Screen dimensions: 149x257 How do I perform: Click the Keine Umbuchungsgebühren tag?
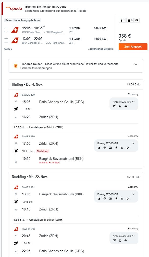click(x=22, y=20)
